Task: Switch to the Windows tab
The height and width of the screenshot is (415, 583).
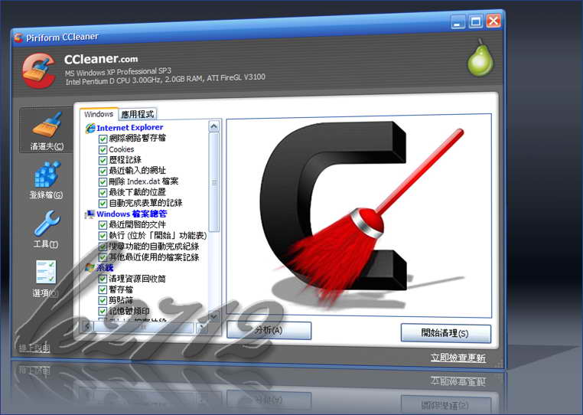Action: click(x=99, y=114)
